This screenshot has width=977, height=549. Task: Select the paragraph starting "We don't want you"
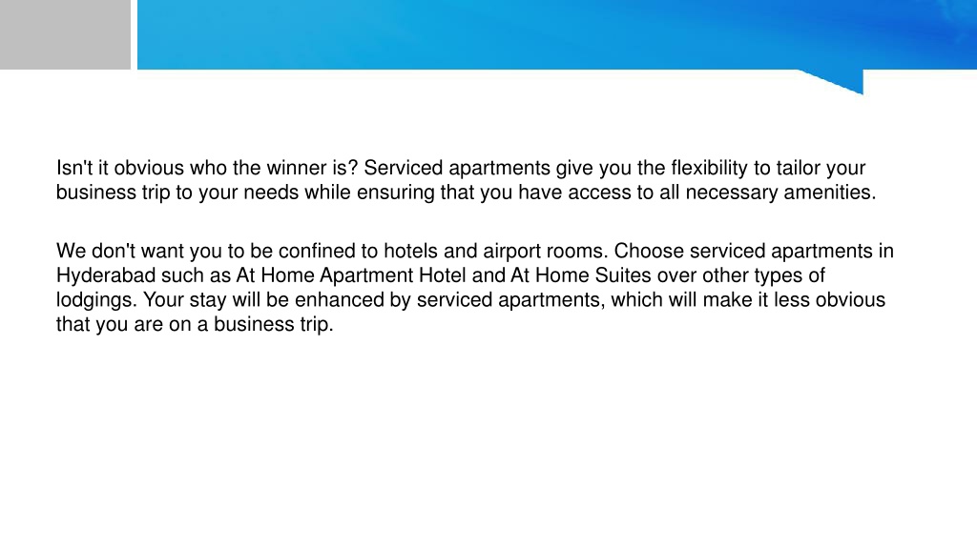click(475, 288)
